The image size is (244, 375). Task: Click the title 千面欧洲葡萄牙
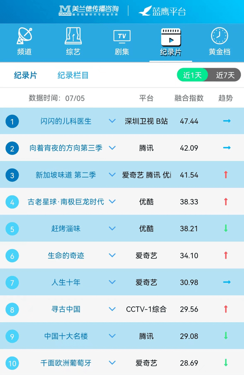coord(65,363)
